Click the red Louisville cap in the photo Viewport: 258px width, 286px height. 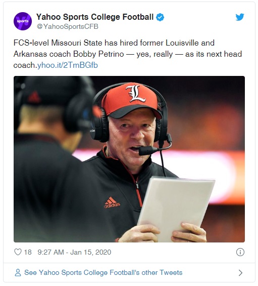131,100
